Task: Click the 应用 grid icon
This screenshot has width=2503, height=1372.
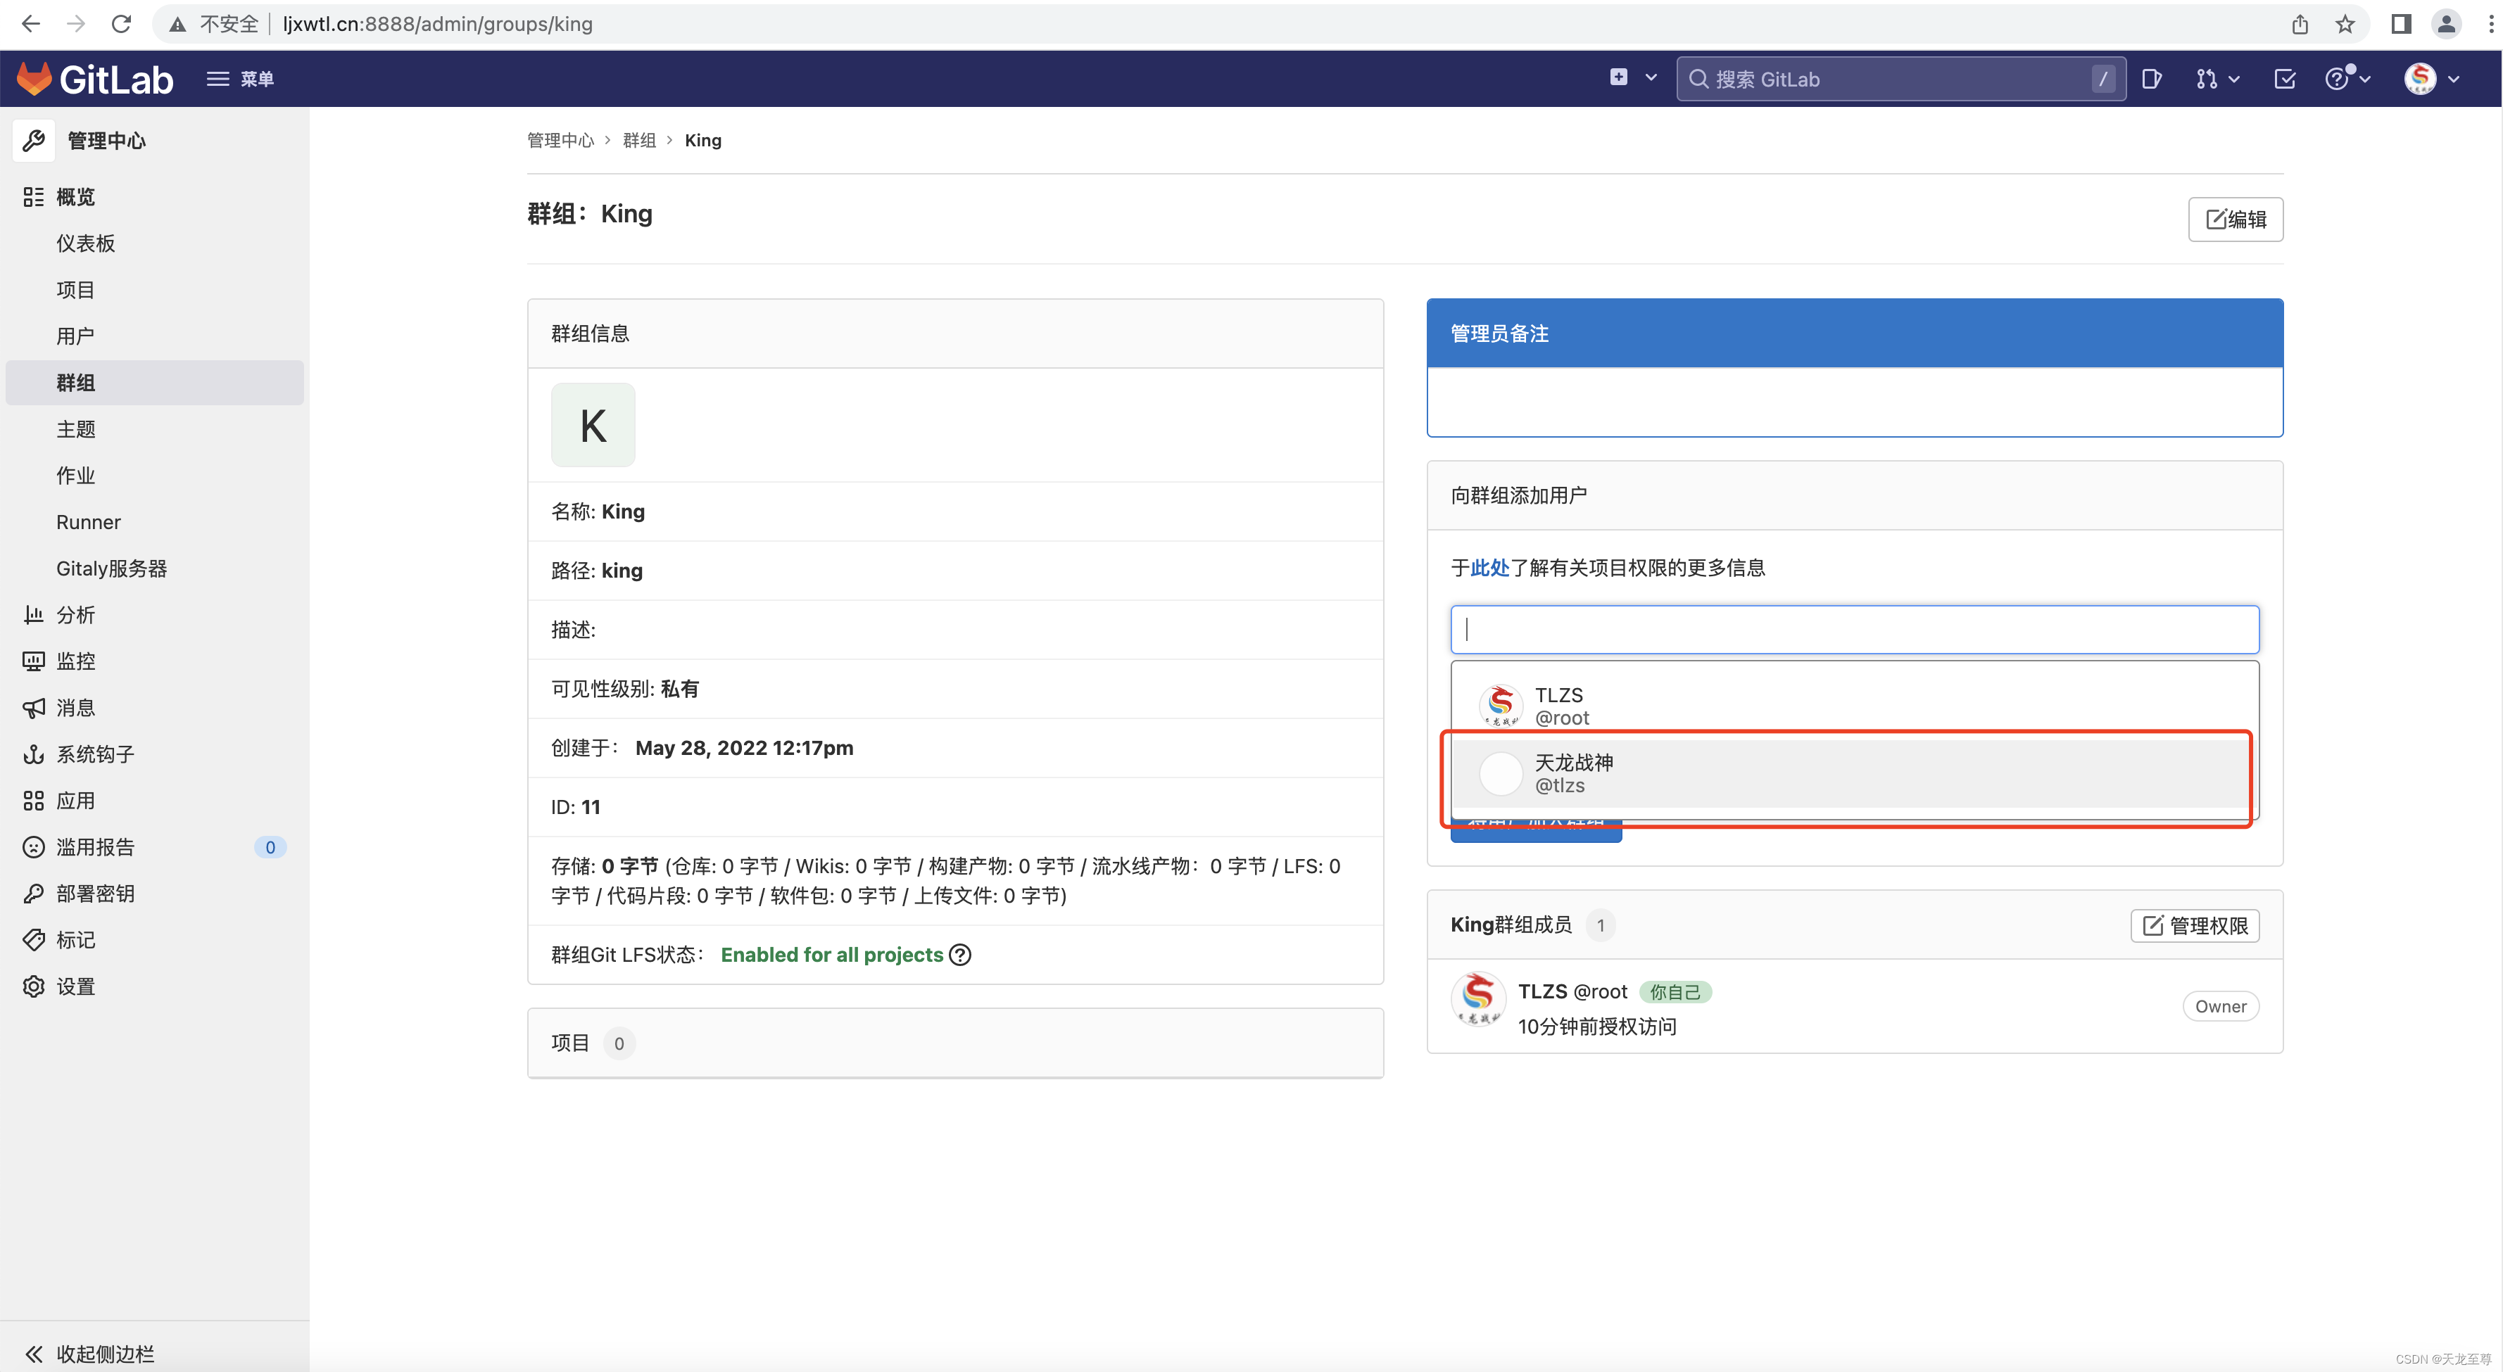Action: (34, 801)
